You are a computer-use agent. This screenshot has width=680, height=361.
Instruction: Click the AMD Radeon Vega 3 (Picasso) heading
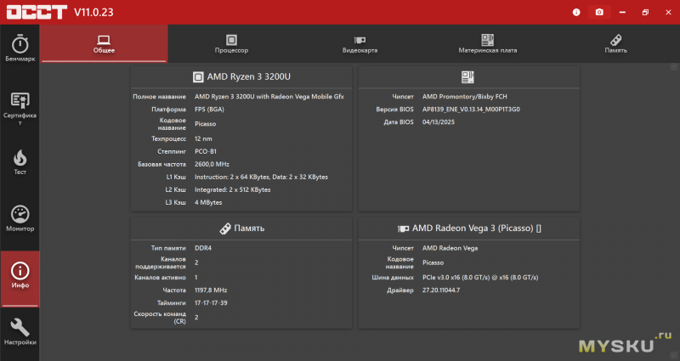[477, 228]
